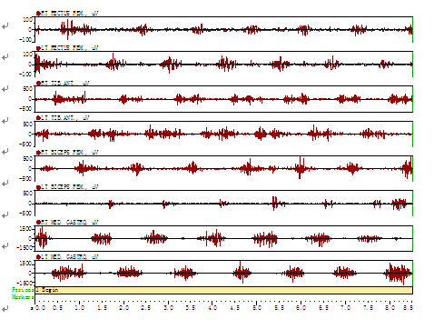Click the red dot beside LT RECTUS FEM. label
This screenshot has height=329, width=444.
tap(38, 48)
